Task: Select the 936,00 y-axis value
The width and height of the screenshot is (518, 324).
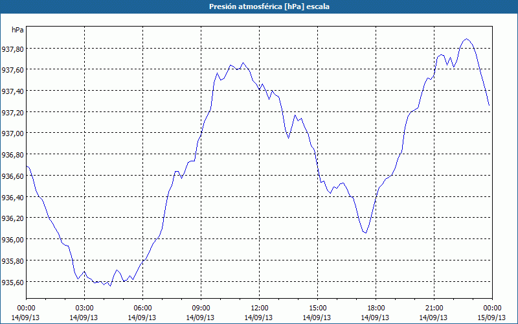Action: pyautogui.click(x=12, y=240)
